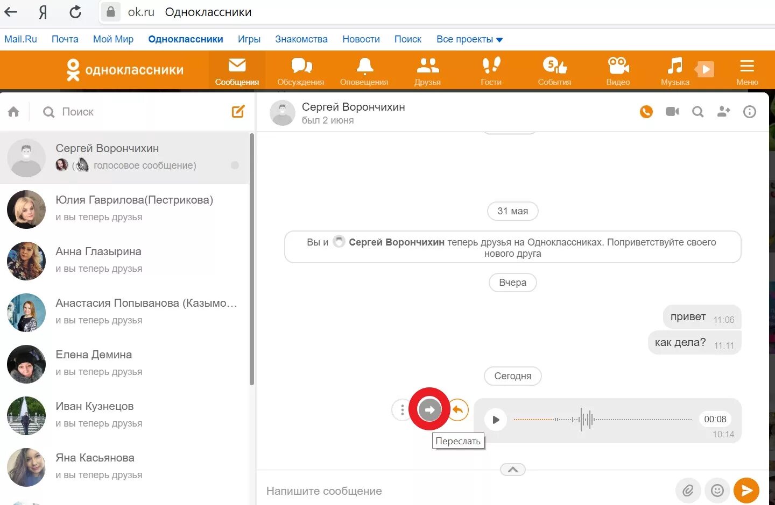Click the Напишите сообщение input field
Image resolution: width=775 pixels, height=505 pixels.
tap(466, 491)
